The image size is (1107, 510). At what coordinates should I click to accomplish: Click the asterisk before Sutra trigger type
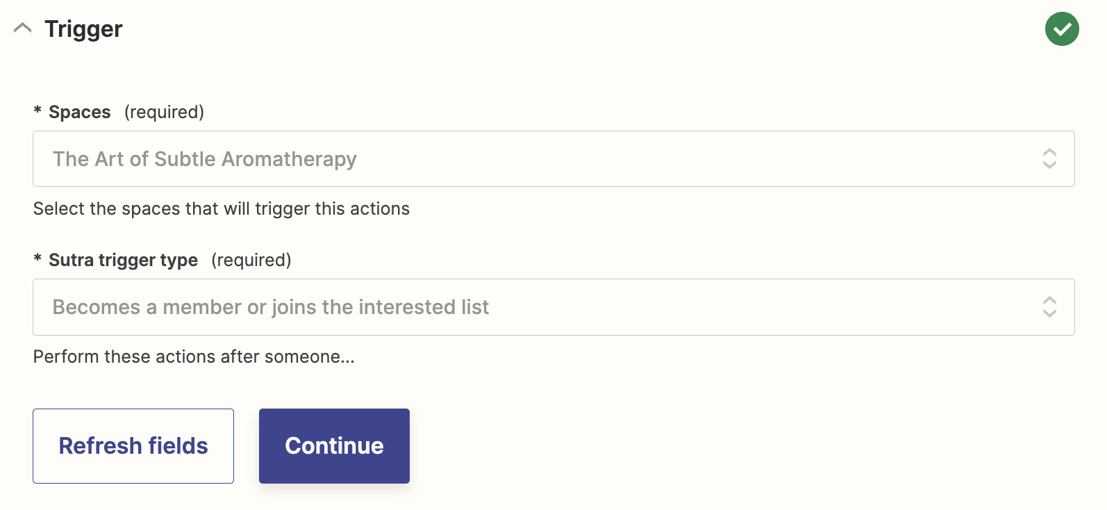point(38,258)
